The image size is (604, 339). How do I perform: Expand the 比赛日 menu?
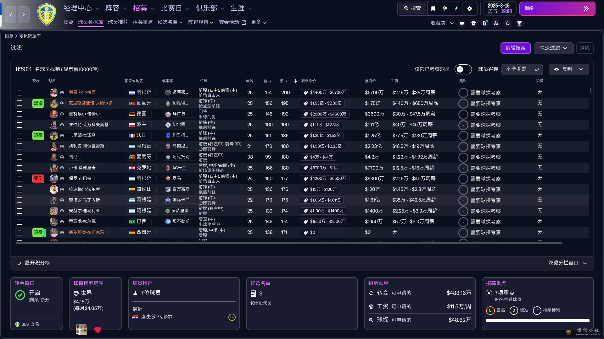(175, 8)
